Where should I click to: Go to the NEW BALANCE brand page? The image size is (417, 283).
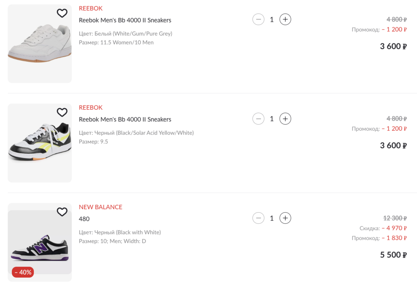coord(101,207)
